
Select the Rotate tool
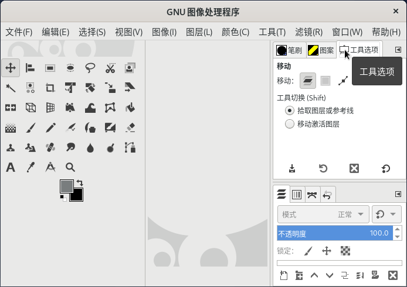tap(90, 88)
